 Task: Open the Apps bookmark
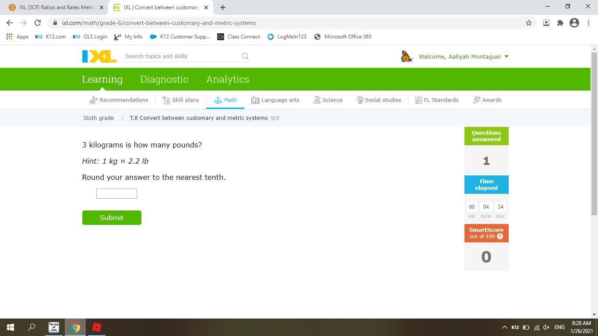click(x=18, y=37)
